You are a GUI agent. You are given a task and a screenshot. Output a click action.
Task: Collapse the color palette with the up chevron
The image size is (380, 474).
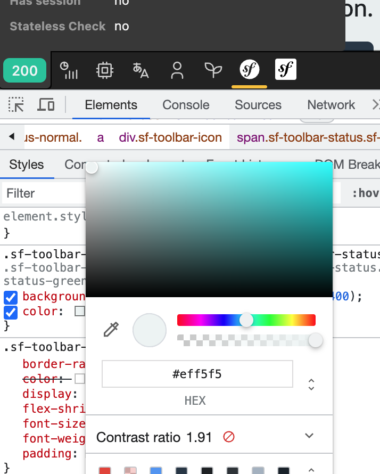pyautogui.click(x=311, y=470)
